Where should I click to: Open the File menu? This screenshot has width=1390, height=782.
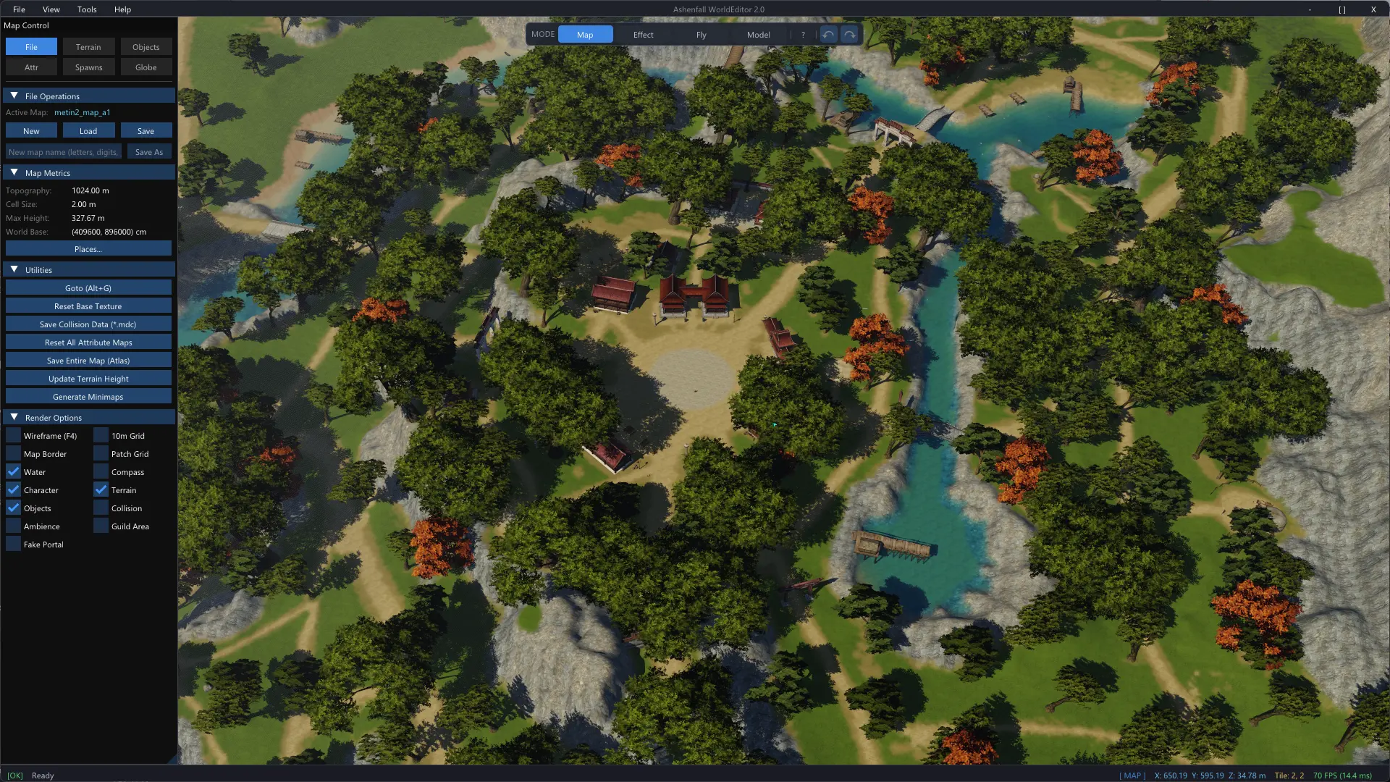19,9
